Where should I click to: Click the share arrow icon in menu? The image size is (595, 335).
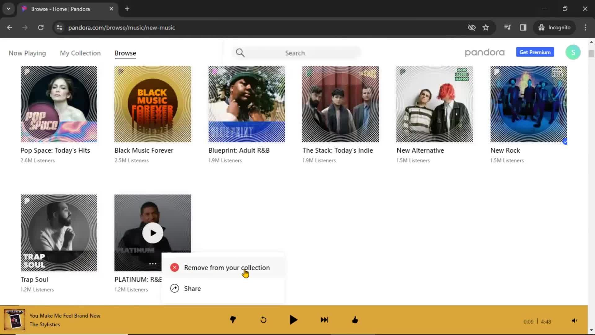click(174, 288)
